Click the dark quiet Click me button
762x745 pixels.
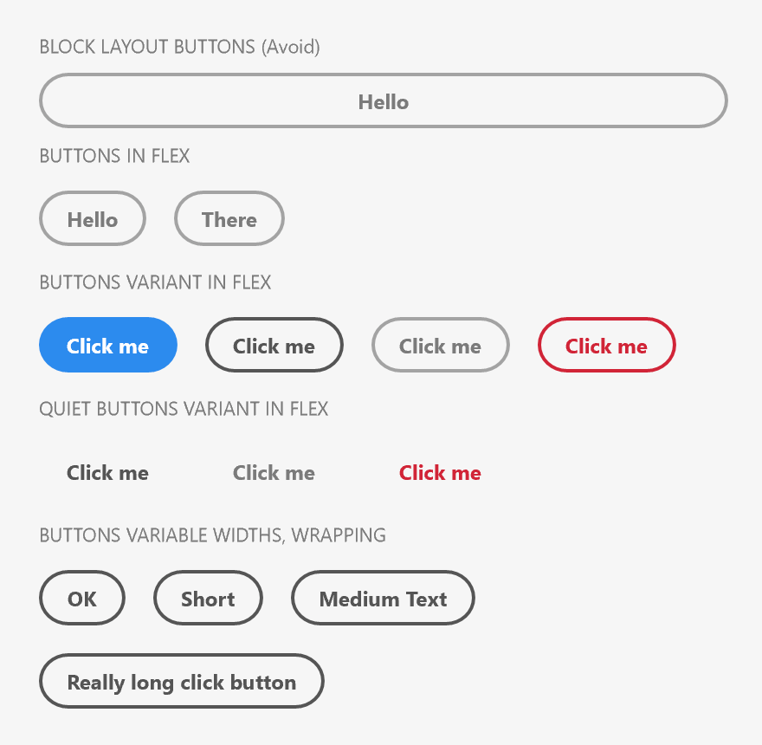pos(107,473)
